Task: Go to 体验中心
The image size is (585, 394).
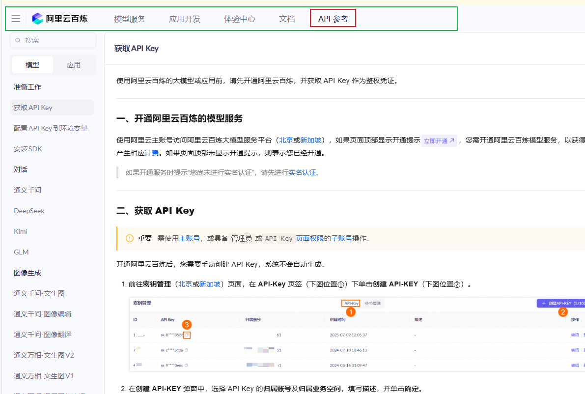Action: point(240,19)
